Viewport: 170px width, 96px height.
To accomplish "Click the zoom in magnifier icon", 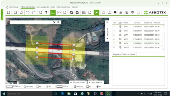I will [x=71, y=12].
